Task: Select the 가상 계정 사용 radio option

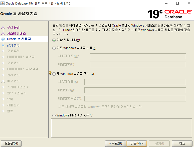Action: click(x=54, y=40)
